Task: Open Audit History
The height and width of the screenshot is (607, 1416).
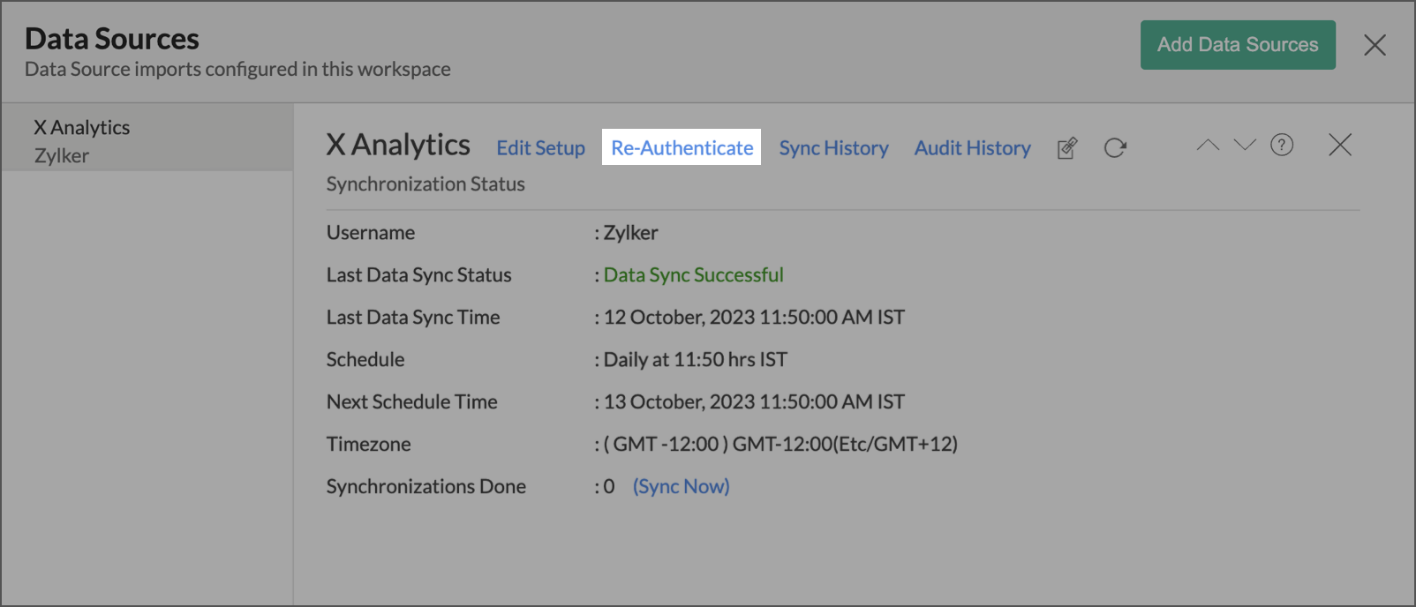Action: pyautogui.click(x=972, y=148)
